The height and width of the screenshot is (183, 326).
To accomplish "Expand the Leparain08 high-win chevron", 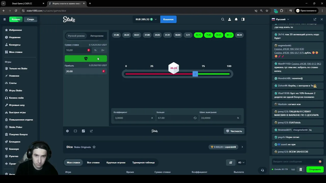I will [x=242, y=147].
